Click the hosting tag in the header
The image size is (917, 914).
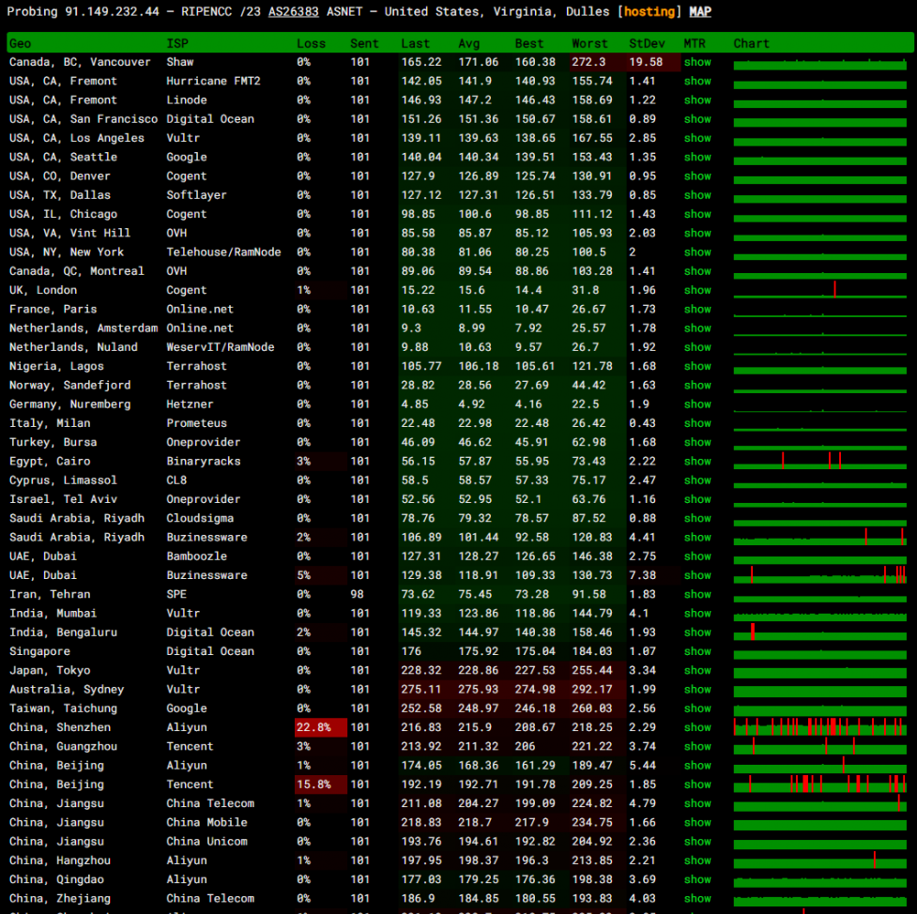tap(650, 11)
